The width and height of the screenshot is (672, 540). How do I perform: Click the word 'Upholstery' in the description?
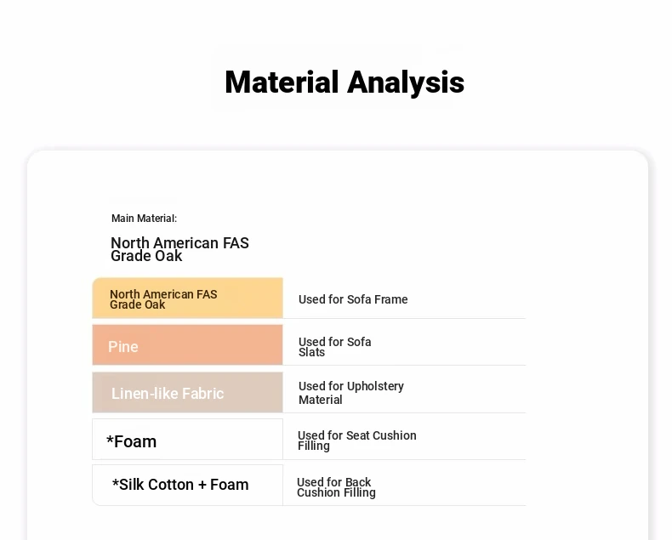click(x=375, y=386)
